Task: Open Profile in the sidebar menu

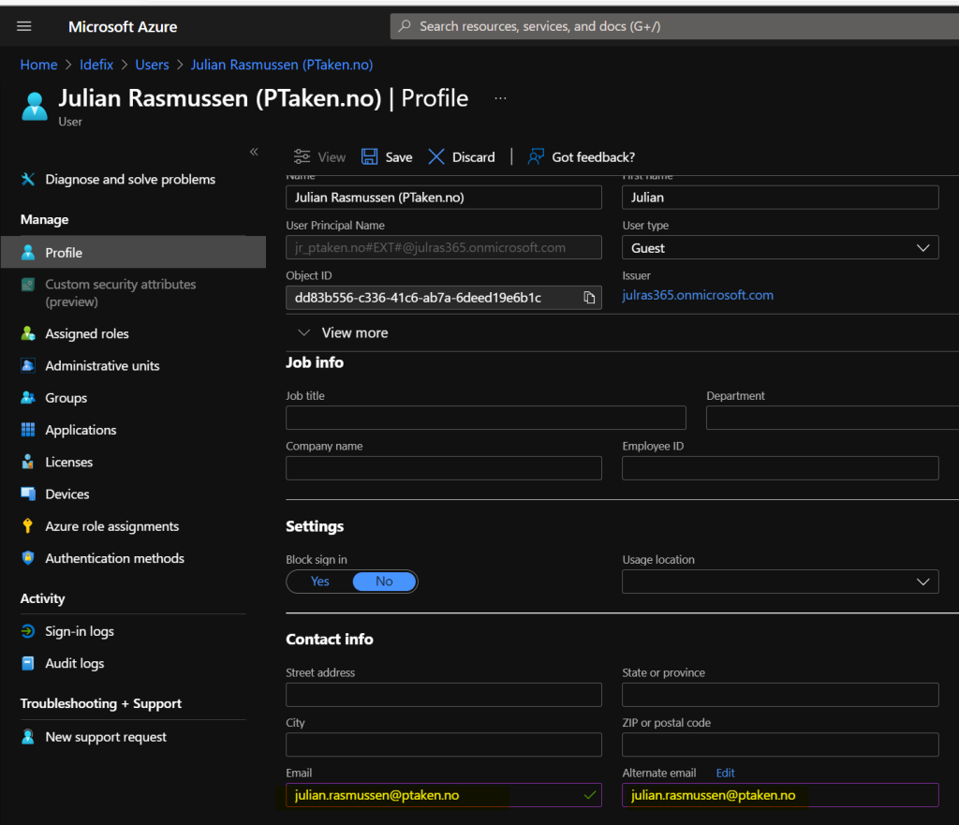Action: pos(133,252)
